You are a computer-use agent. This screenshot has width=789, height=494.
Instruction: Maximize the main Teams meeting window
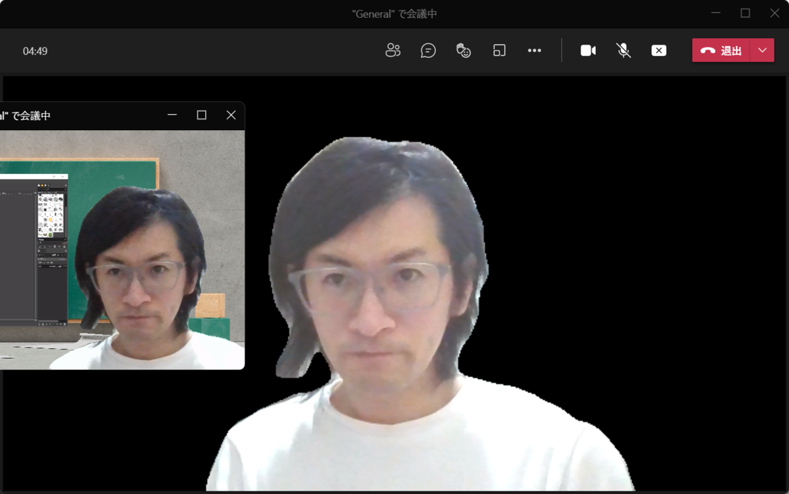click(x=746, y=13)
